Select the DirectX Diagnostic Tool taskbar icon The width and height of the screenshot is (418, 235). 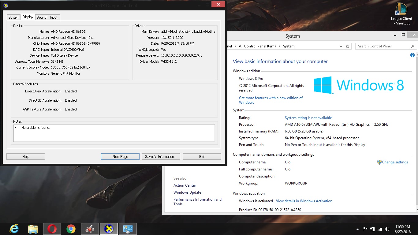point(109,229)
